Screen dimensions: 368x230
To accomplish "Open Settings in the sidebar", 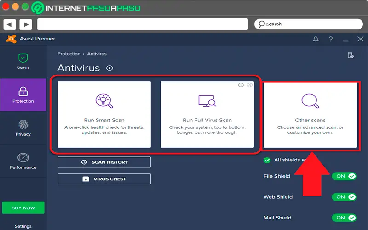I will [23, 226].
